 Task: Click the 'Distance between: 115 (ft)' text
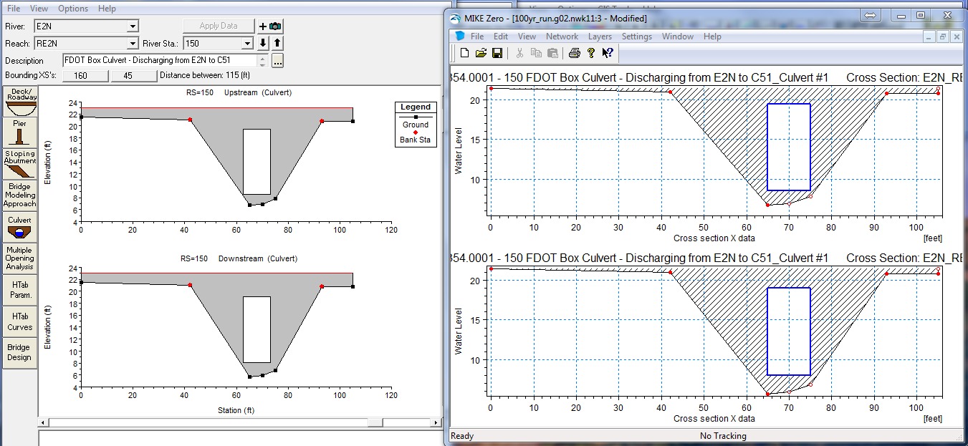click(x=203, y=75)
